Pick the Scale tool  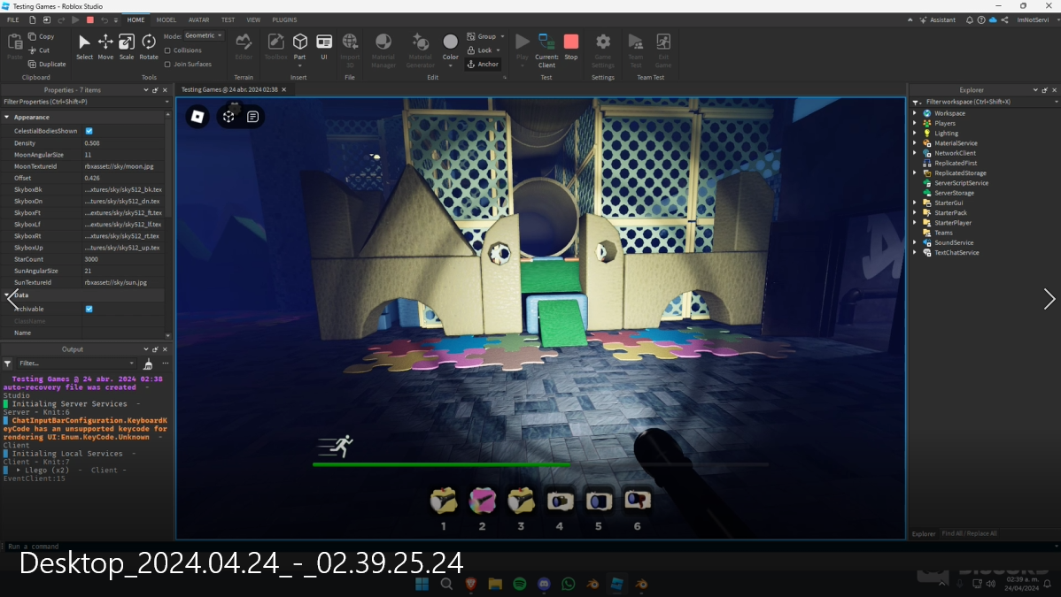127,48
